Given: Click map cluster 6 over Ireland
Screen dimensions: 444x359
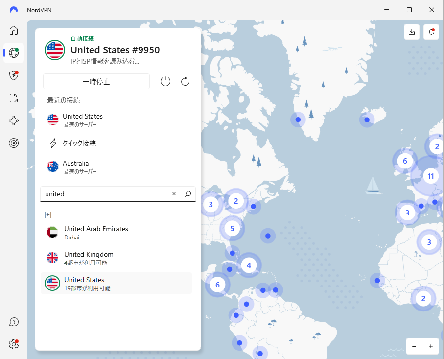Looking at the screenshot, I should 405,161.
